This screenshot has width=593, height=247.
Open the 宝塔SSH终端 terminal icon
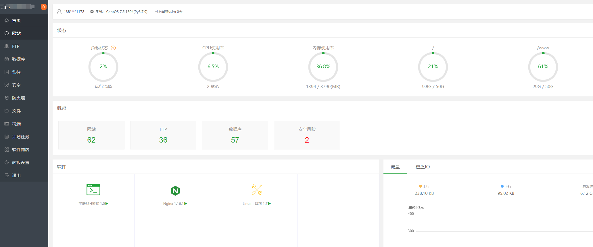point(93,190)
